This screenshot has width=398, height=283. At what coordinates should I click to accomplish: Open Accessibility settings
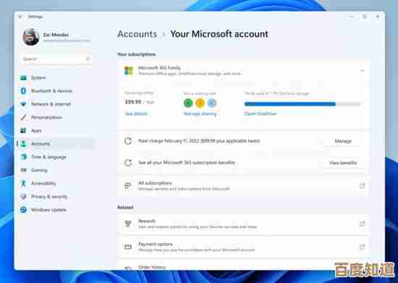(x=56, y=183)
